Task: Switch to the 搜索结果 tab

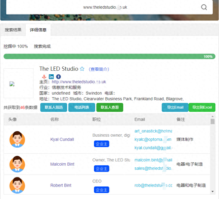Action: (13, 30)
